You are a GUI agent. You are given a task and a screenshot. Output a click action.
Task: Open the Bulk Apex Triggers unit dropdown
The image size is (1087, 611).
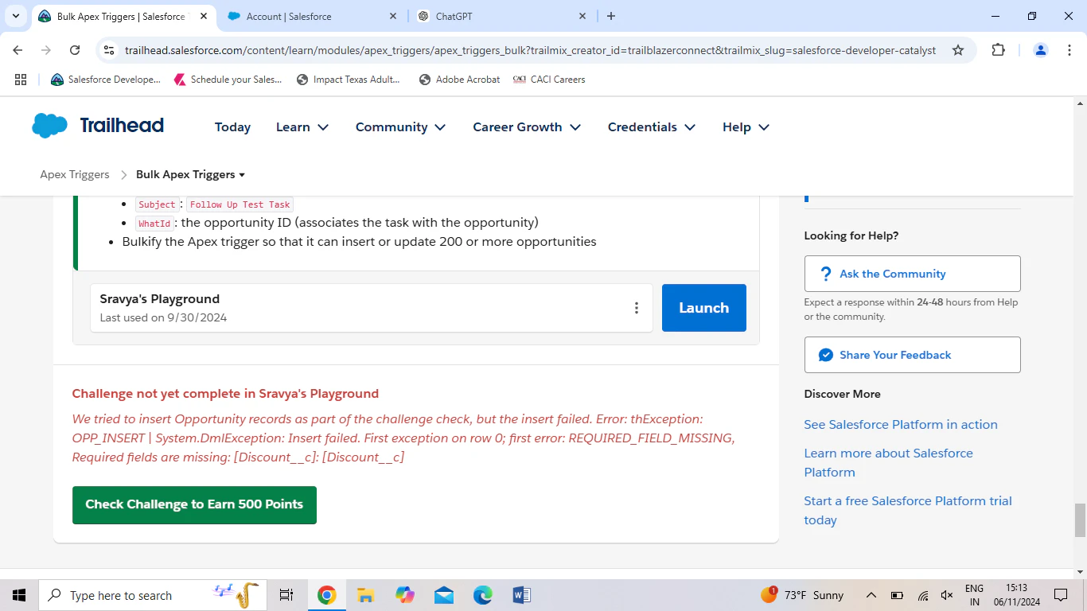pyautogui.click(x=191, y=174)
